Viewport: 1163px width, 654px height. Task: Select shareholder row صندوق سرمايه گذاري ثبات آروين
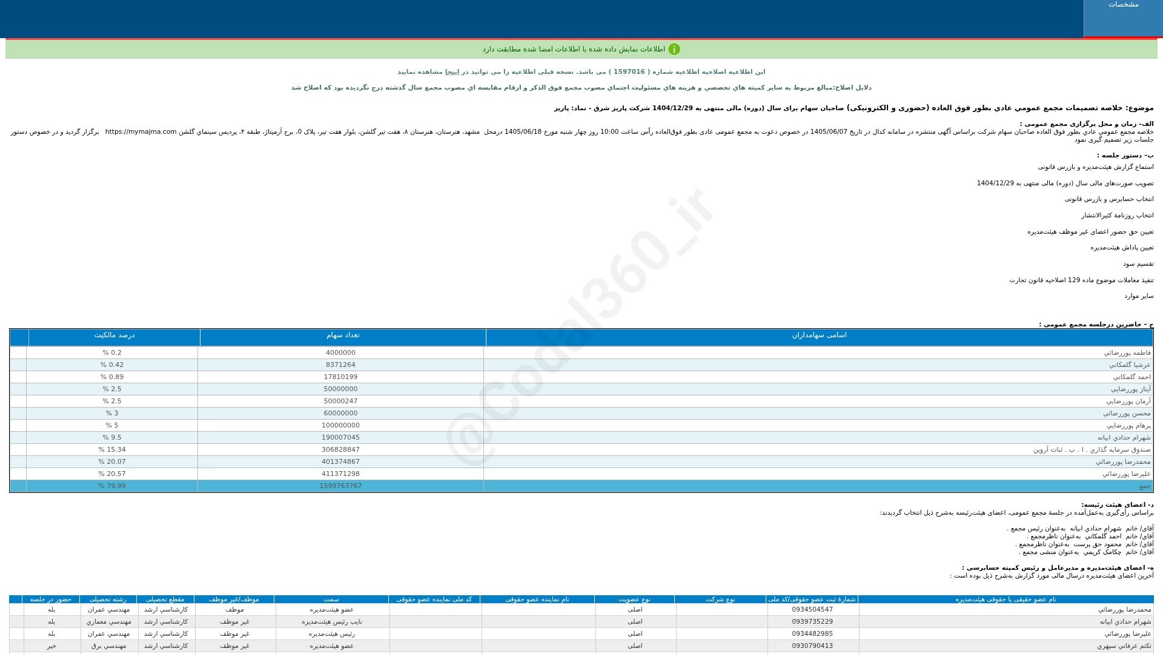pyautogui.click(x=581, y=450)
